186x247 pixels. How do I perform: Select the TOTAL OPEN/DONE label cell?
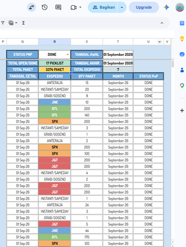pos(23,63)
